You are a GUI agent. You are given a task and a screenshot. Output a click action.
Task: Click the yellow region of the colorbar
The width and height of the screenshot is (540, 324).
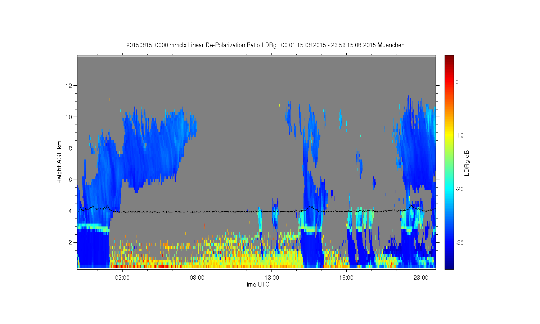coord(449,136)
